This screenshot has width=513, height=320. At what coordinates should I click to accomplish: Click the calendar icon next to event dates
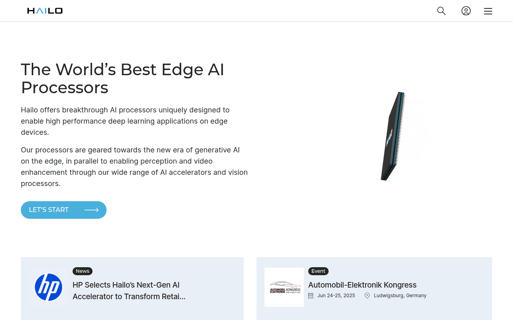tap(310, 295)
